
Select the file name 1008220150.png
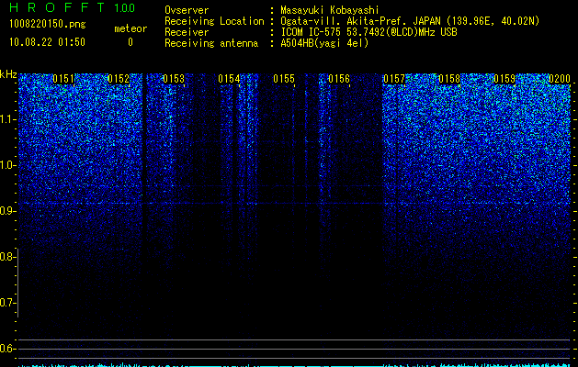(x=48, y=24)
